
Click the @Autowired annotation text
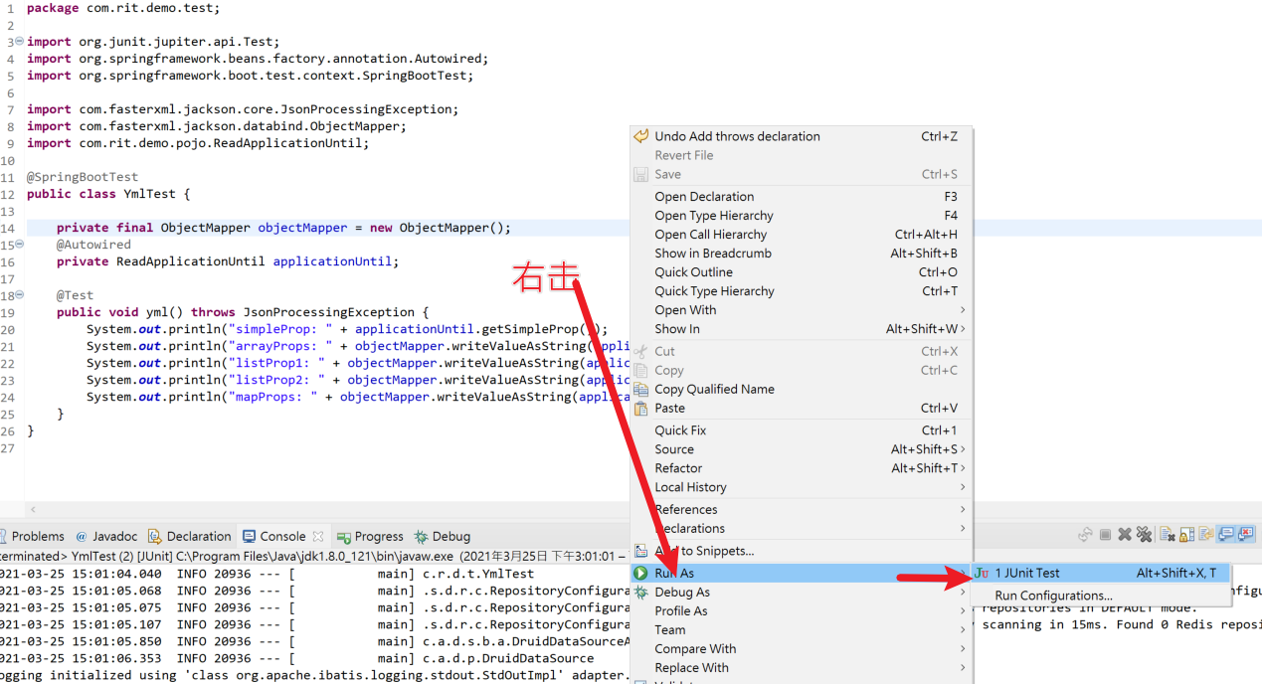tap(93, 245)
